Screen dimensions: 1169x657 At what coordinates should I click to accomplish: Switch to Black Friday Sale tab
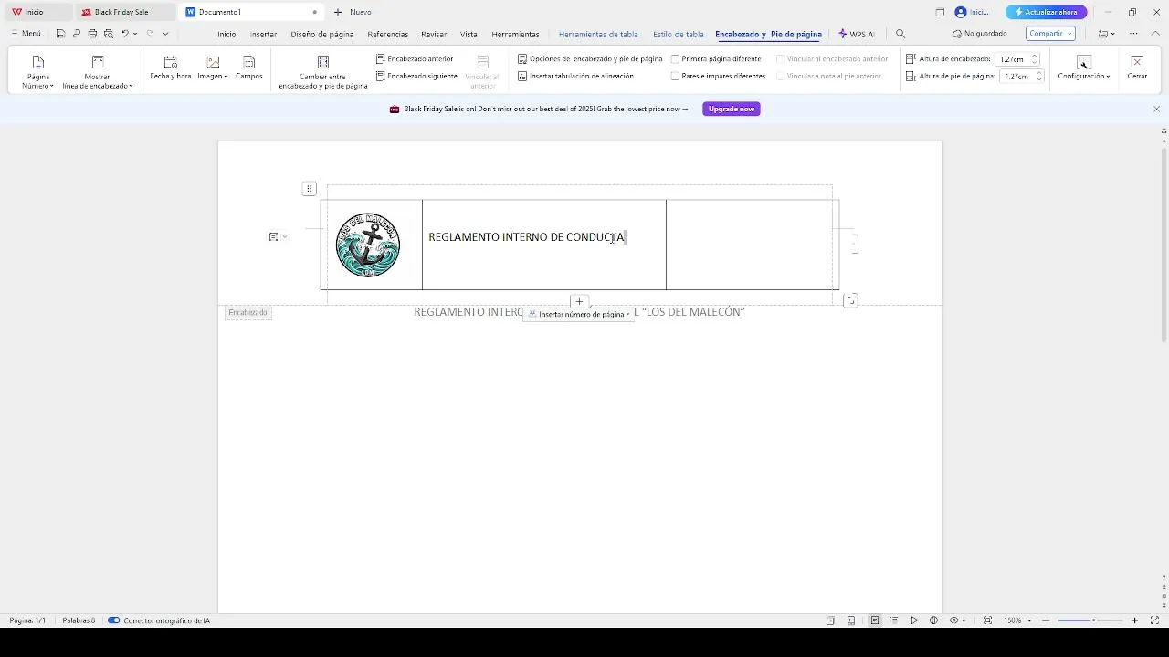(x=124, y=12)
